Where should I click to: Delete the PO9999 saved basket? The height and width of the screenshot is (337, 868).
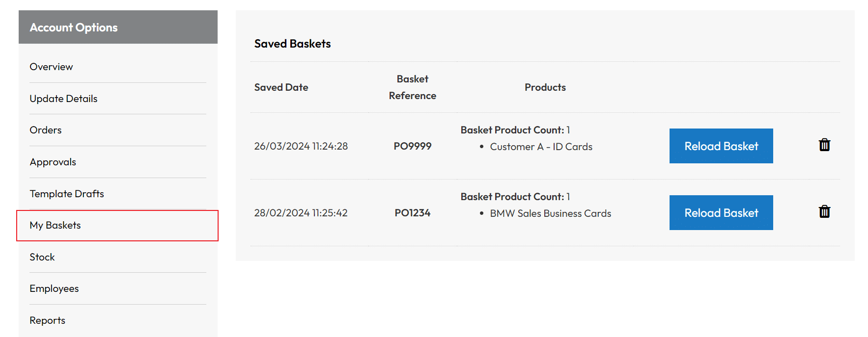click(824, 145)
